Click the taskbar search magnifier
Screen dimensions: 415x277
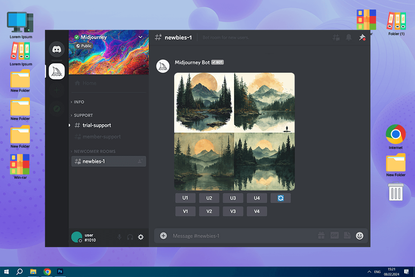19,271
